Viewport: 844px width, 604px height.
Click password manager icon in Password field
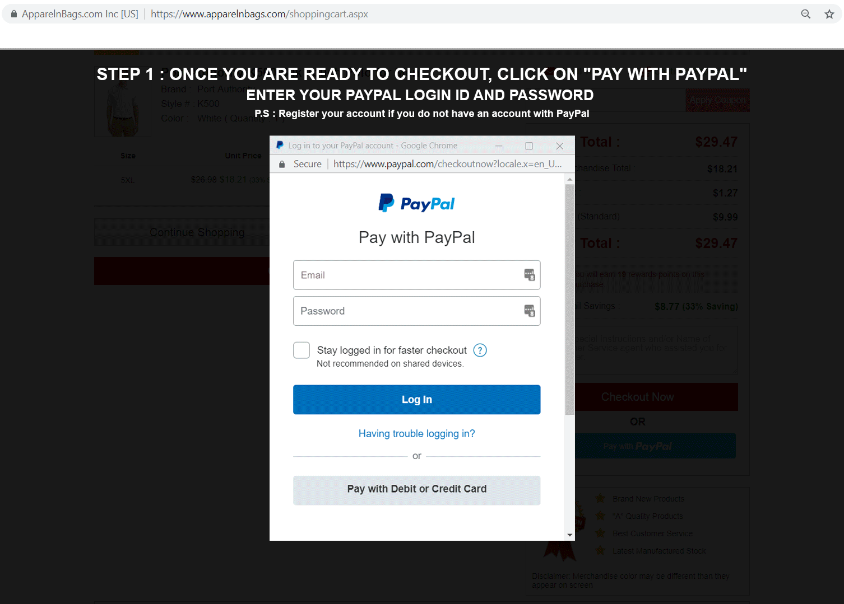(x=530, y=311)
